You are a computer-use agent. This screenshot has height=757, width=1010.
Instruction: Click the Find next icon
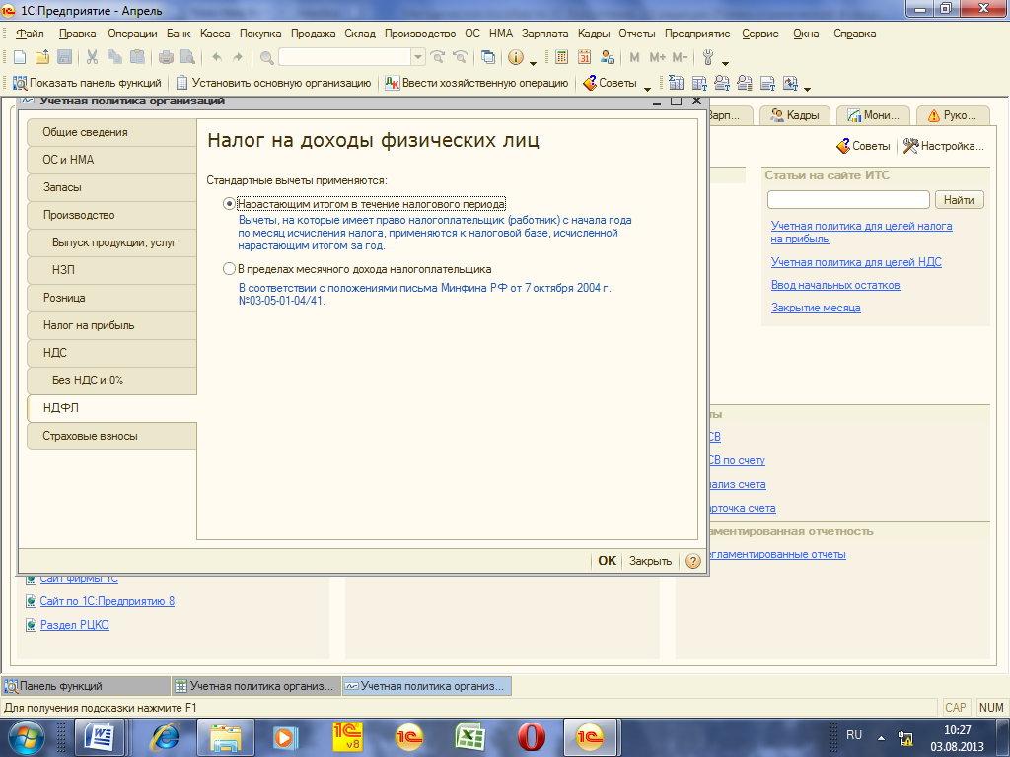(437, 57)
